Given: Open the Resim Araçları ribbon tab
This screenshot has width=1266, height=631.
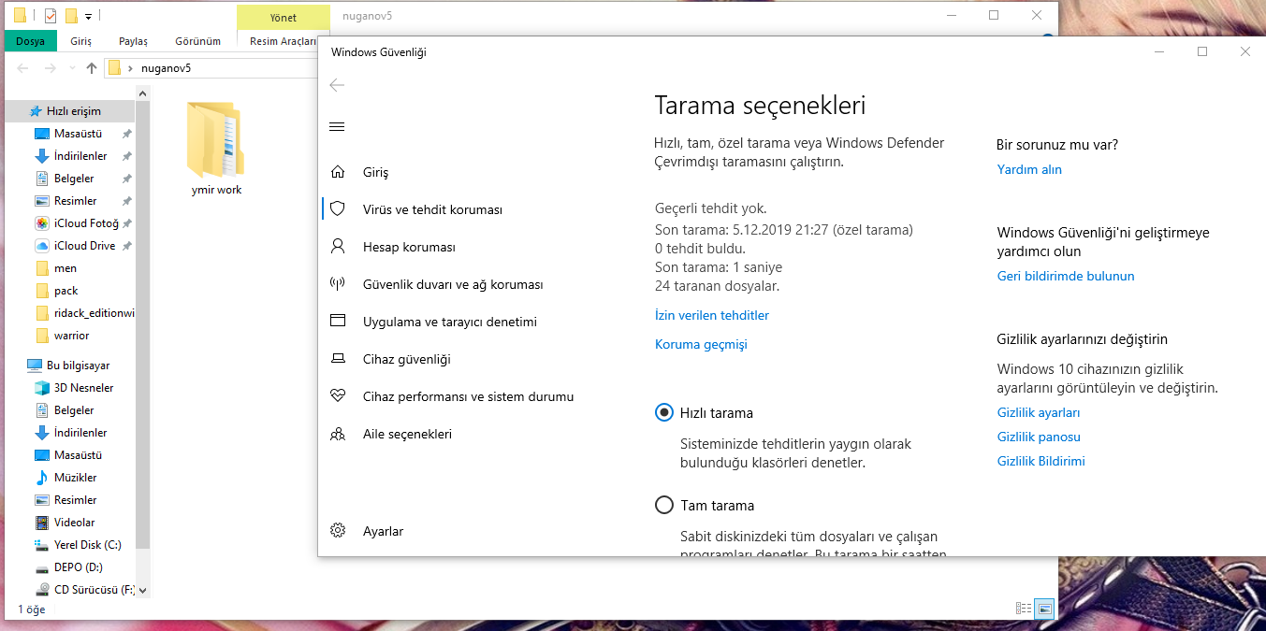Looking at the screenshot, I should (x=283, y=41).
